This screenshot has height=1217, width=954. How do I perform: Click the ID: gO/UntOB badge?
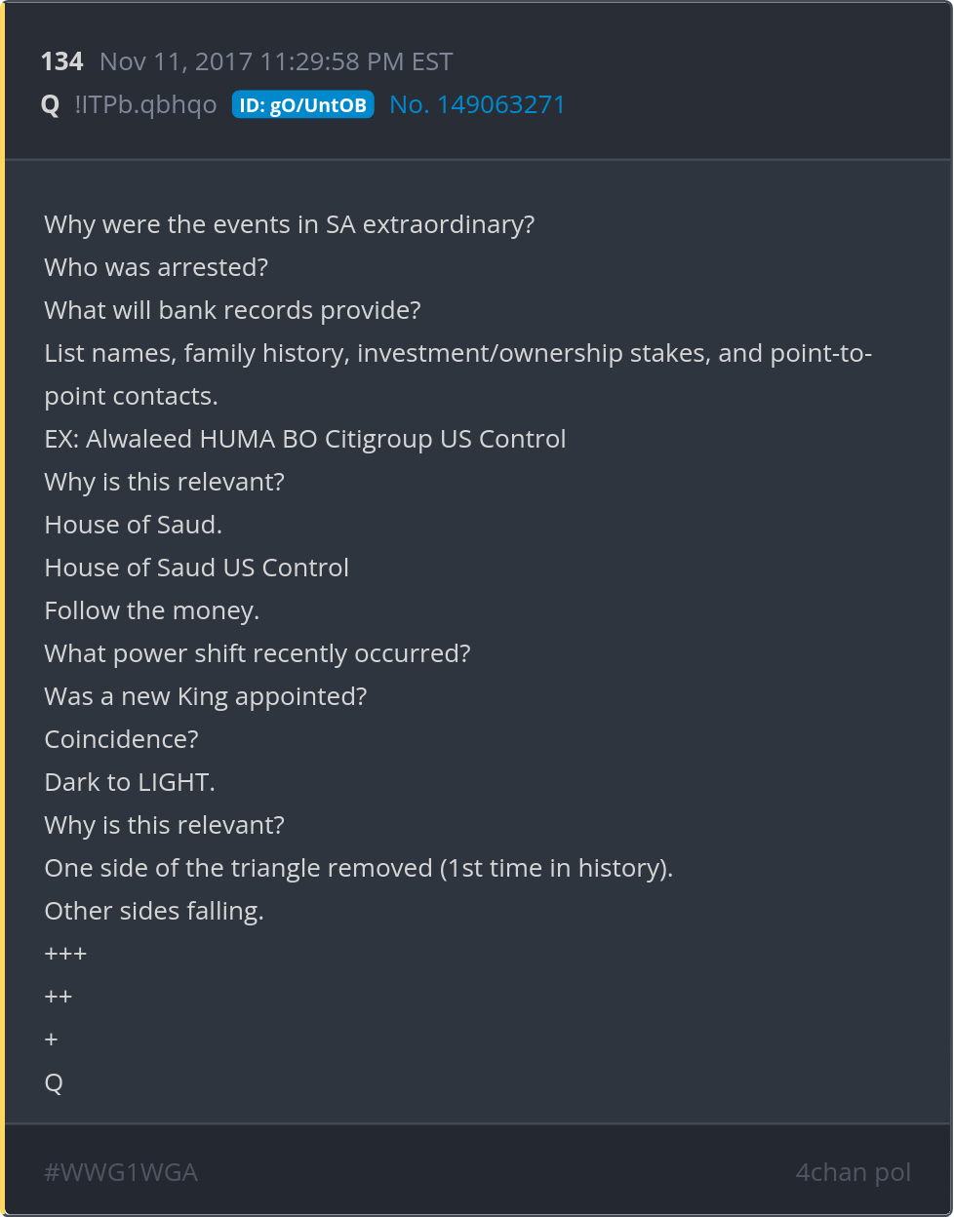pyautogui.click(x=302, y=105)
